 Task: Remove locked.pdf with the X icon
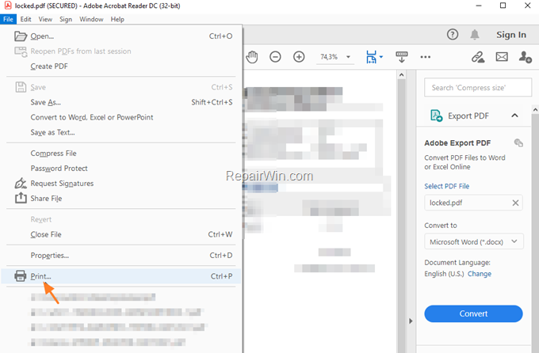[515, 203]
